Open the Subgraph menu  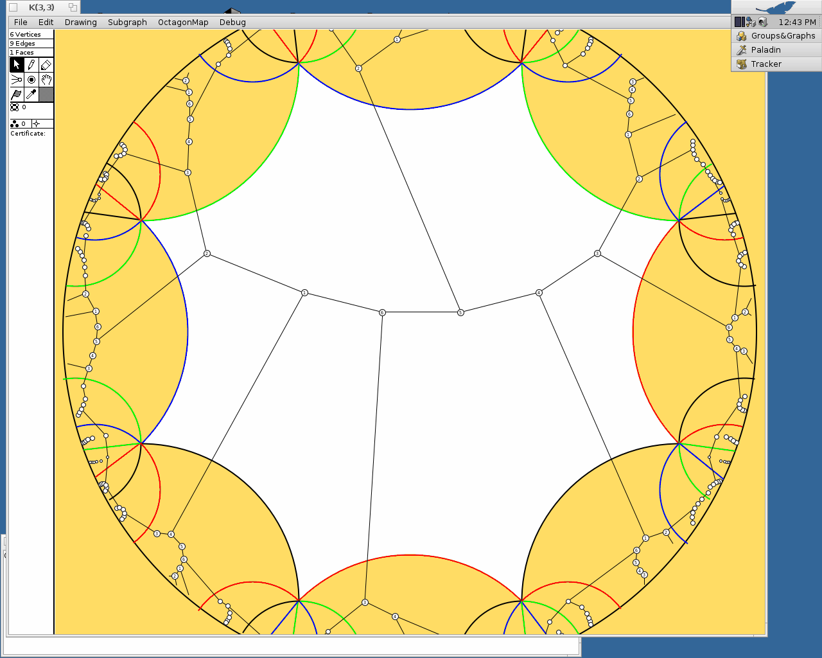[127, 22]
